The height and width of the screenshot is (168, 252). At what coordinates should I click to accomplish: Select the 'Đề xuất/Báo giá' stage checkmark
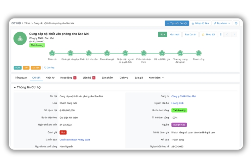162,53
